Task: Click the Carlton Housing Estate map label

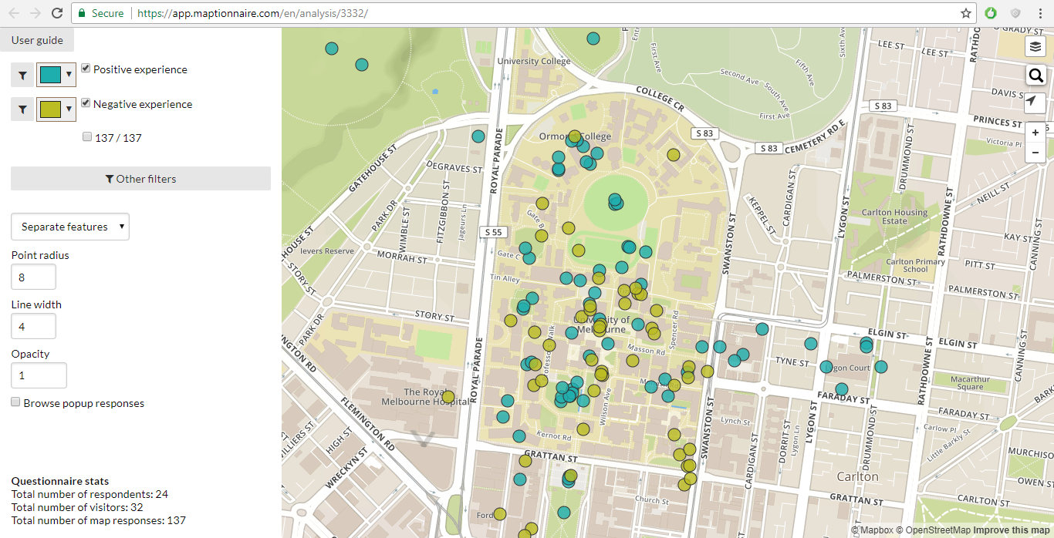Action: pyautogui.click(x=895, y=217)
